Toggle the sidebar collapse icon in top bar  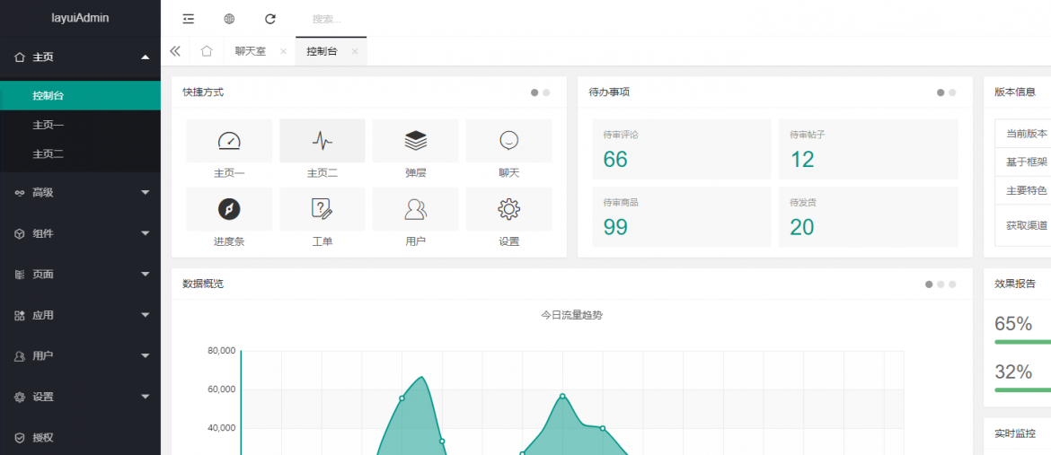point(189,19)
